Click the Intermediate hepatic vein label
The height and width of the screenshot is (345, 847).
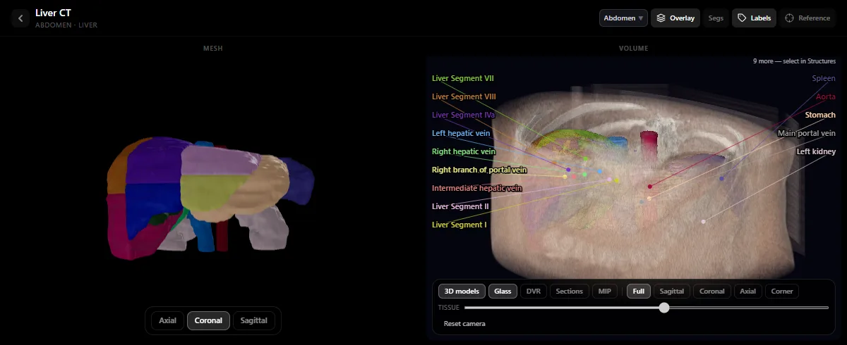(476, 188)
